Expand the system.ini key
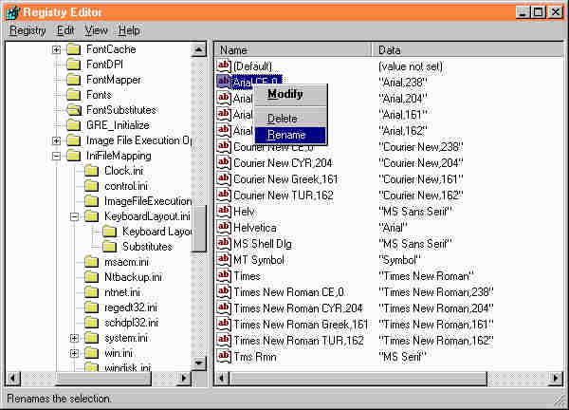 point(74,338)
